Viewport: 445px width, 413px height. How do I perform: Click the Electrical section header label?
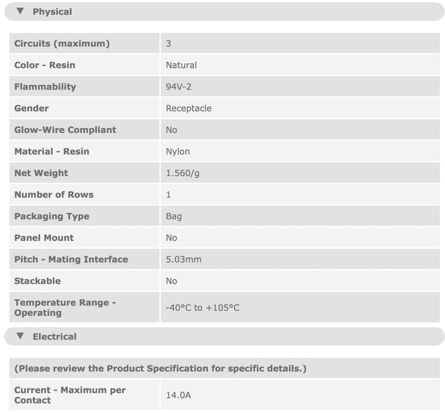pos(55,336)
